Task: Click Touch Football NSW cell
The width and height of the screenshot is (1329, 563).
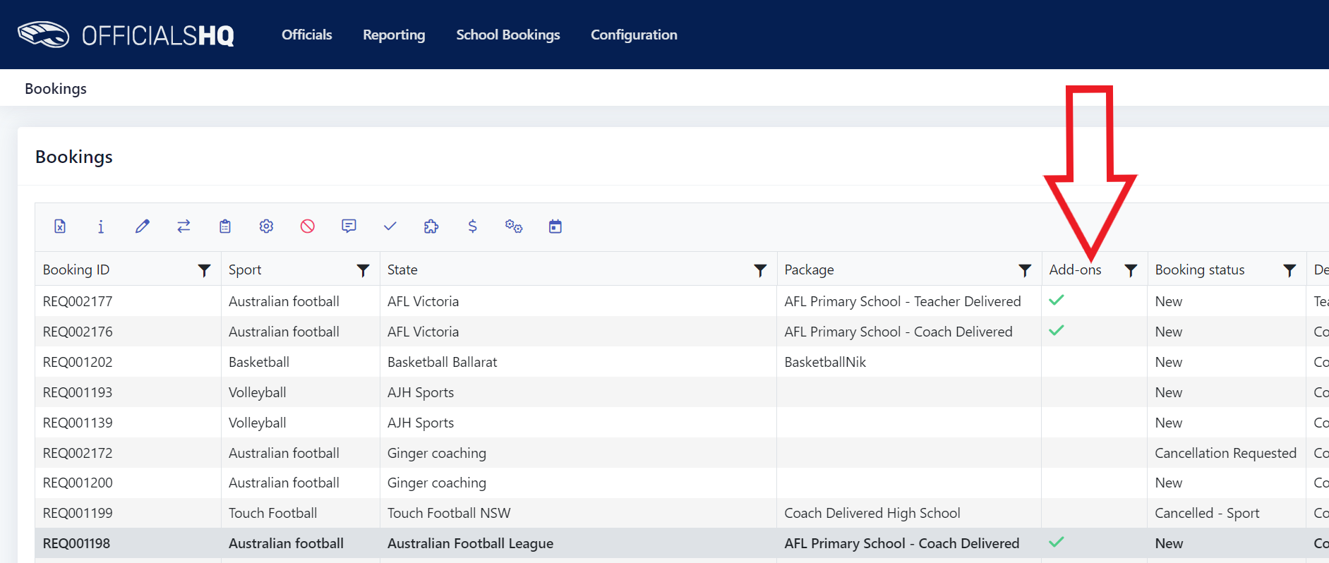Action: coord(449,513)
